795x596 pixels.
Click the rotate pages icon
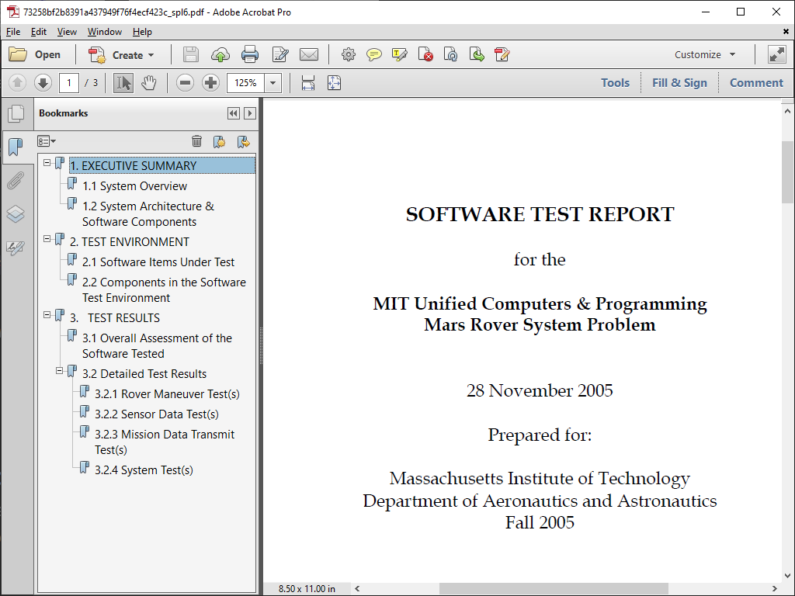click(x=451, y=55)
